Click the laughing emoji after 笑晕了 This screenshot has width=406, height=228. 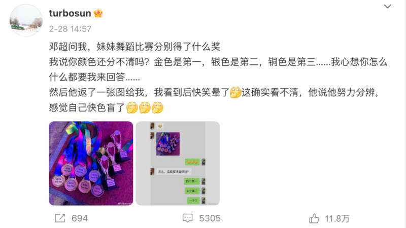[235, 92]
